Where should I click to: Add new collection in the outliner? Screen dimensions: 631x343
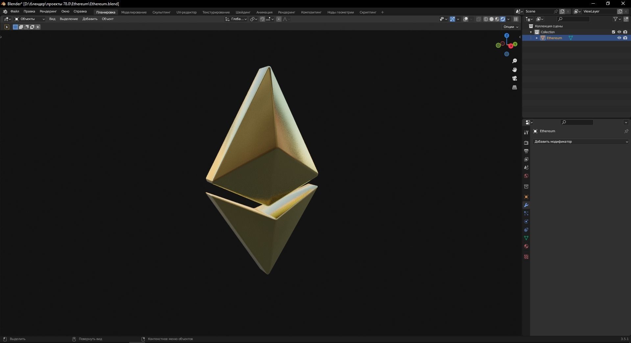(626, 19)
